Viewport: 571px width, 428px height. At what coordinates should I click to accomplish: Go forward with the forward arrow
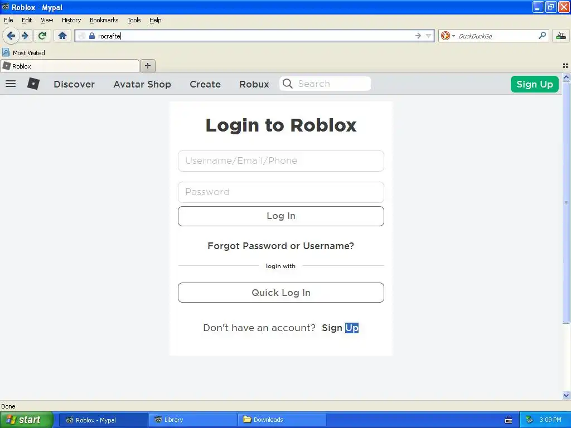point(25,36)
